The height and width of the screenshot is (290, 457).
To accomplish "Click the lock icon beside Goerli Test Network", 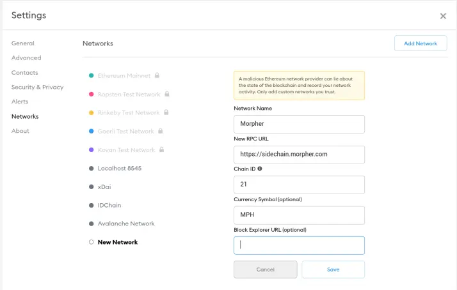I will [160, 131].
